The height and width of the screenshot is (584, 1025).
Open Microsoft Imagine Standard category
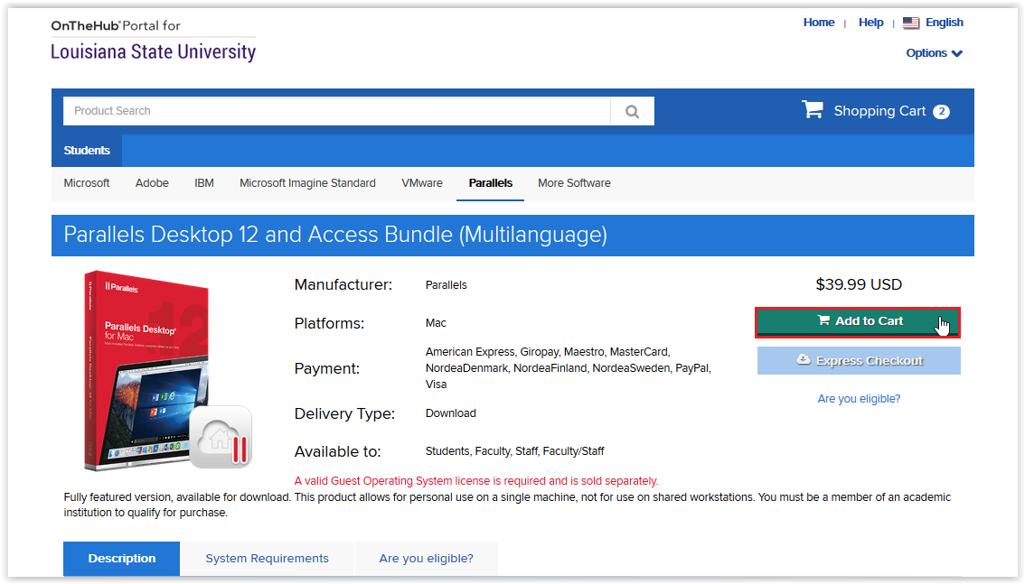point(307,183)
